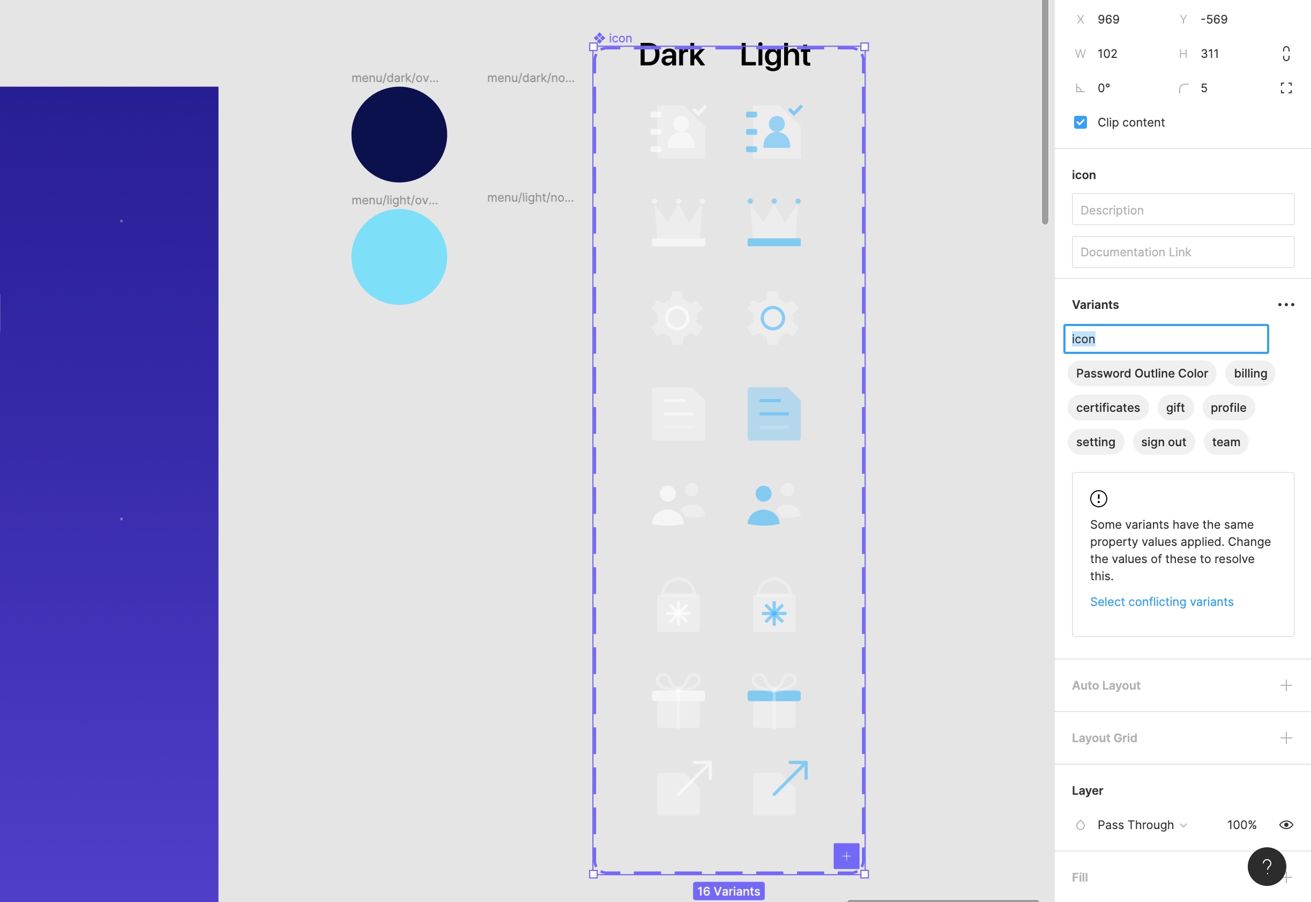This screenshot has height=902, width=1311.
Task: Expand the Auto Layout section
Action: coord(1287,685)
